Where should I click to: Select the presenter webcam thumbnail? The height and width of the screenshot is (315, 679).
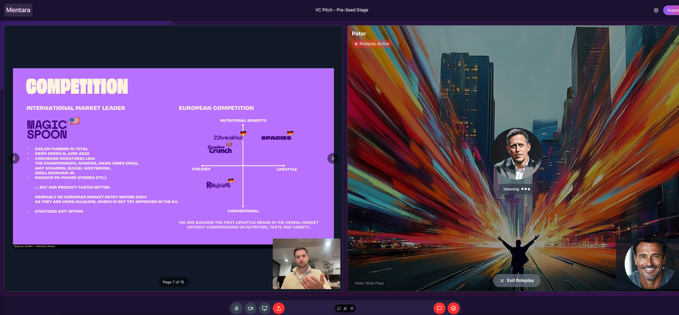click(x=307, y=264)
